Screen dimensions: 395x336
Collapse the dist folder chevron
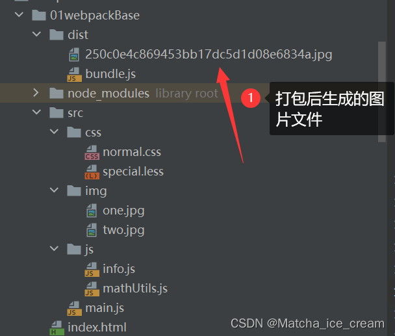(x=37, y=34)
